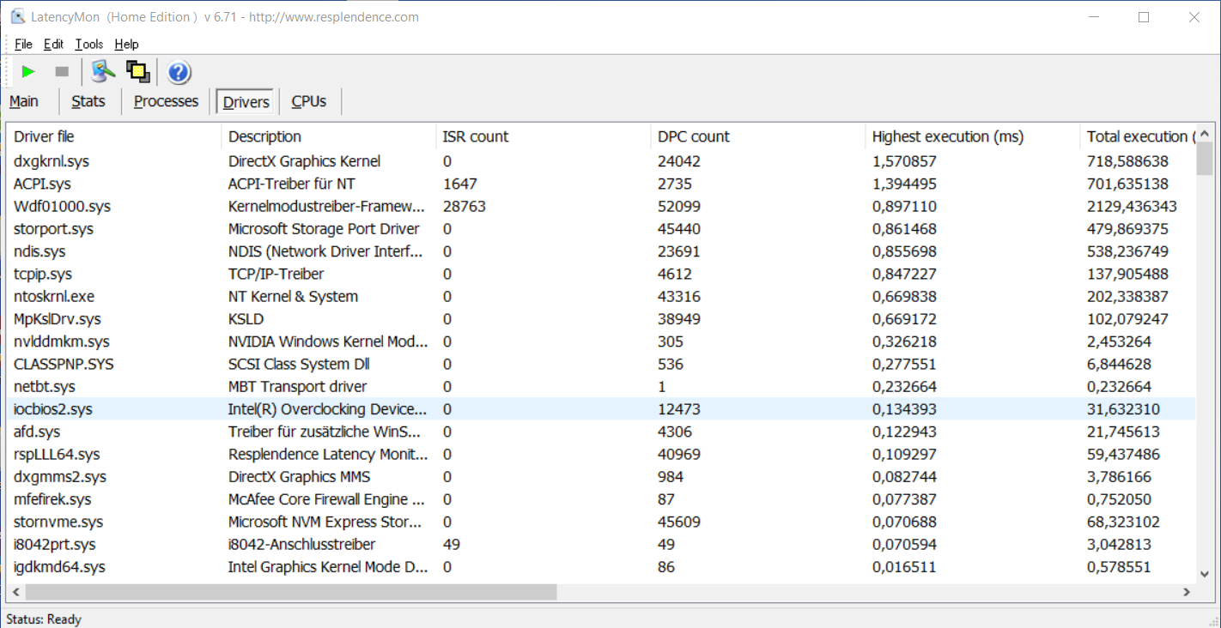Screen dimensions: 1221x628
Task: Select the nvlddmkm.sys driver row
Action: [x=62, y=341]
